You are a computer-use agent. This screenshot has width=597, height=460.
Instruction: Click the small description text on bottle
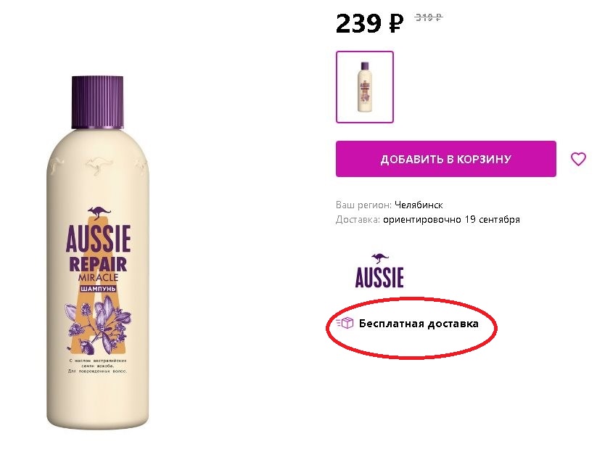click(98, 365)
